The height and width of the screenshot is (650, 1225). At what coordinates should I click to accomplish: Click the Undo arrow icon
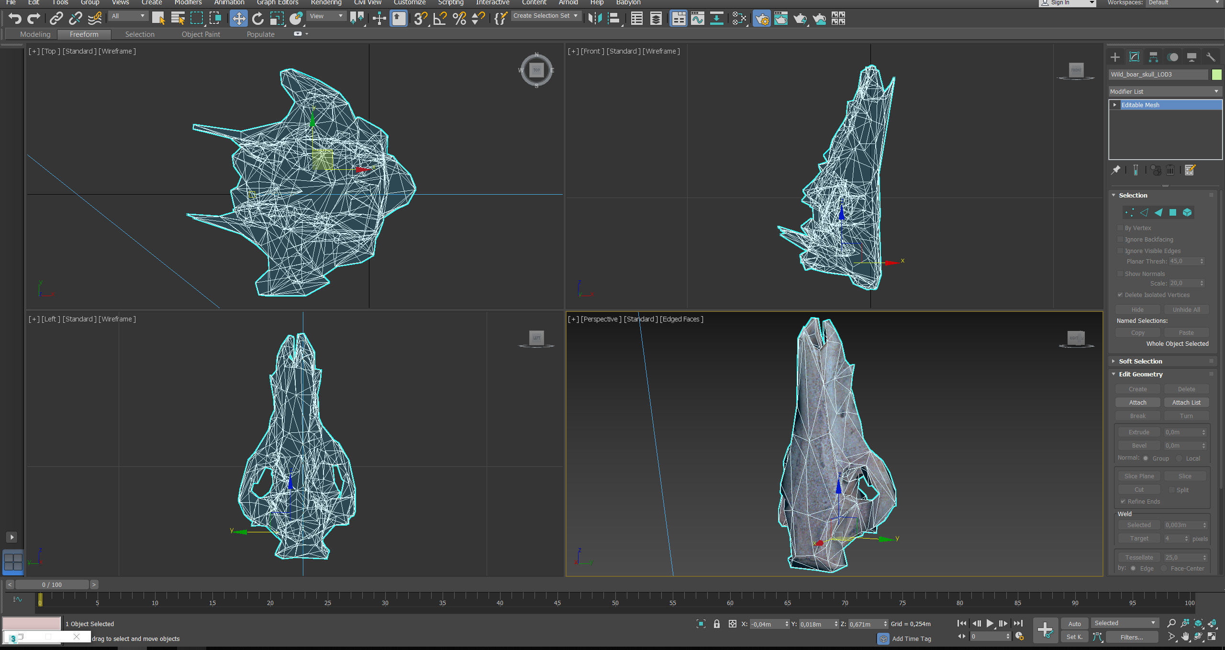click(15, 19)
